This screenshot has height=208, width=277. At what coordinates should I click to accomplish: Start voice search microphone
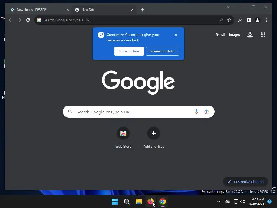(196, 112)
